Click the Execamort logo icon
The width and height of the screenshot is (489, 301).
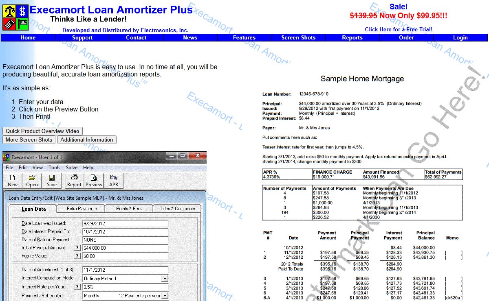[15, 17]
